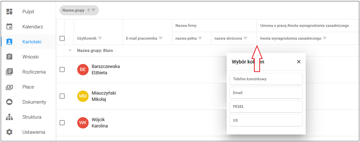Collapse the Nazwa grupy: Biuro group
Image resolution: width=360 pixels, height=142 pixels.
pos(70,50)
